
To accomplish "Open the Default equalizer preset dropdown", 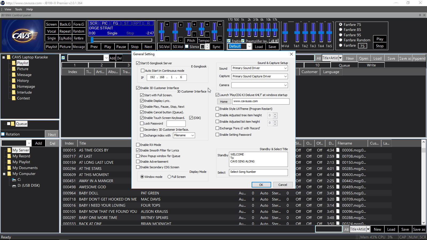I will [x=249, y=46].
